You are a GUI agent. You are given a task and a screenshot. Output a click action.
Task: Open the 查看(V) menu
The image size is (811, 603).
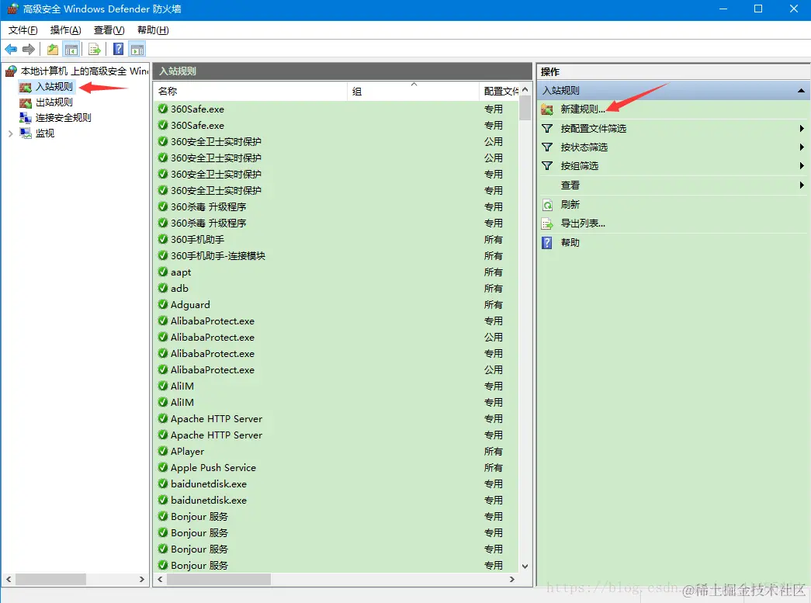pos(109,30)
